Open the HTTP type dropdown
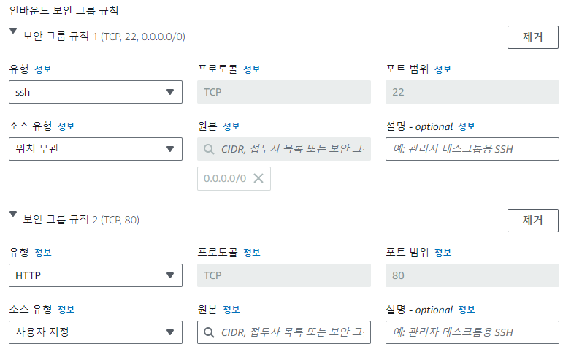The width and height of the screenshot is (563, 352). 96,275
